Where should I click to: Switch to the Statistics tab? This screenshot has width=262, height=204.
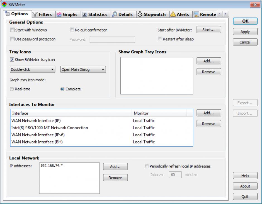pyautogui.click(x=96, y=14)
